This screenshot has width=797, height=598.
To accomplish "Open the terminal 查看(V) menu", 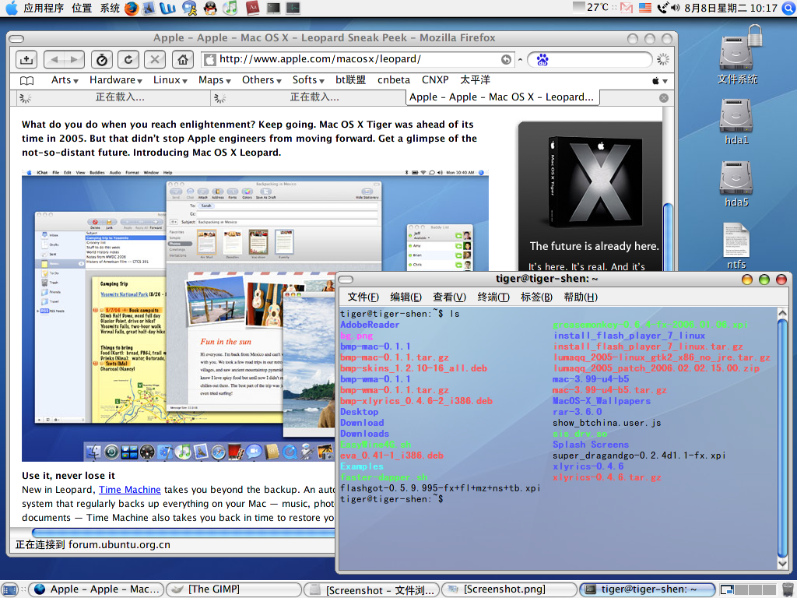I will pyautogui.click(x=449, y=297).
